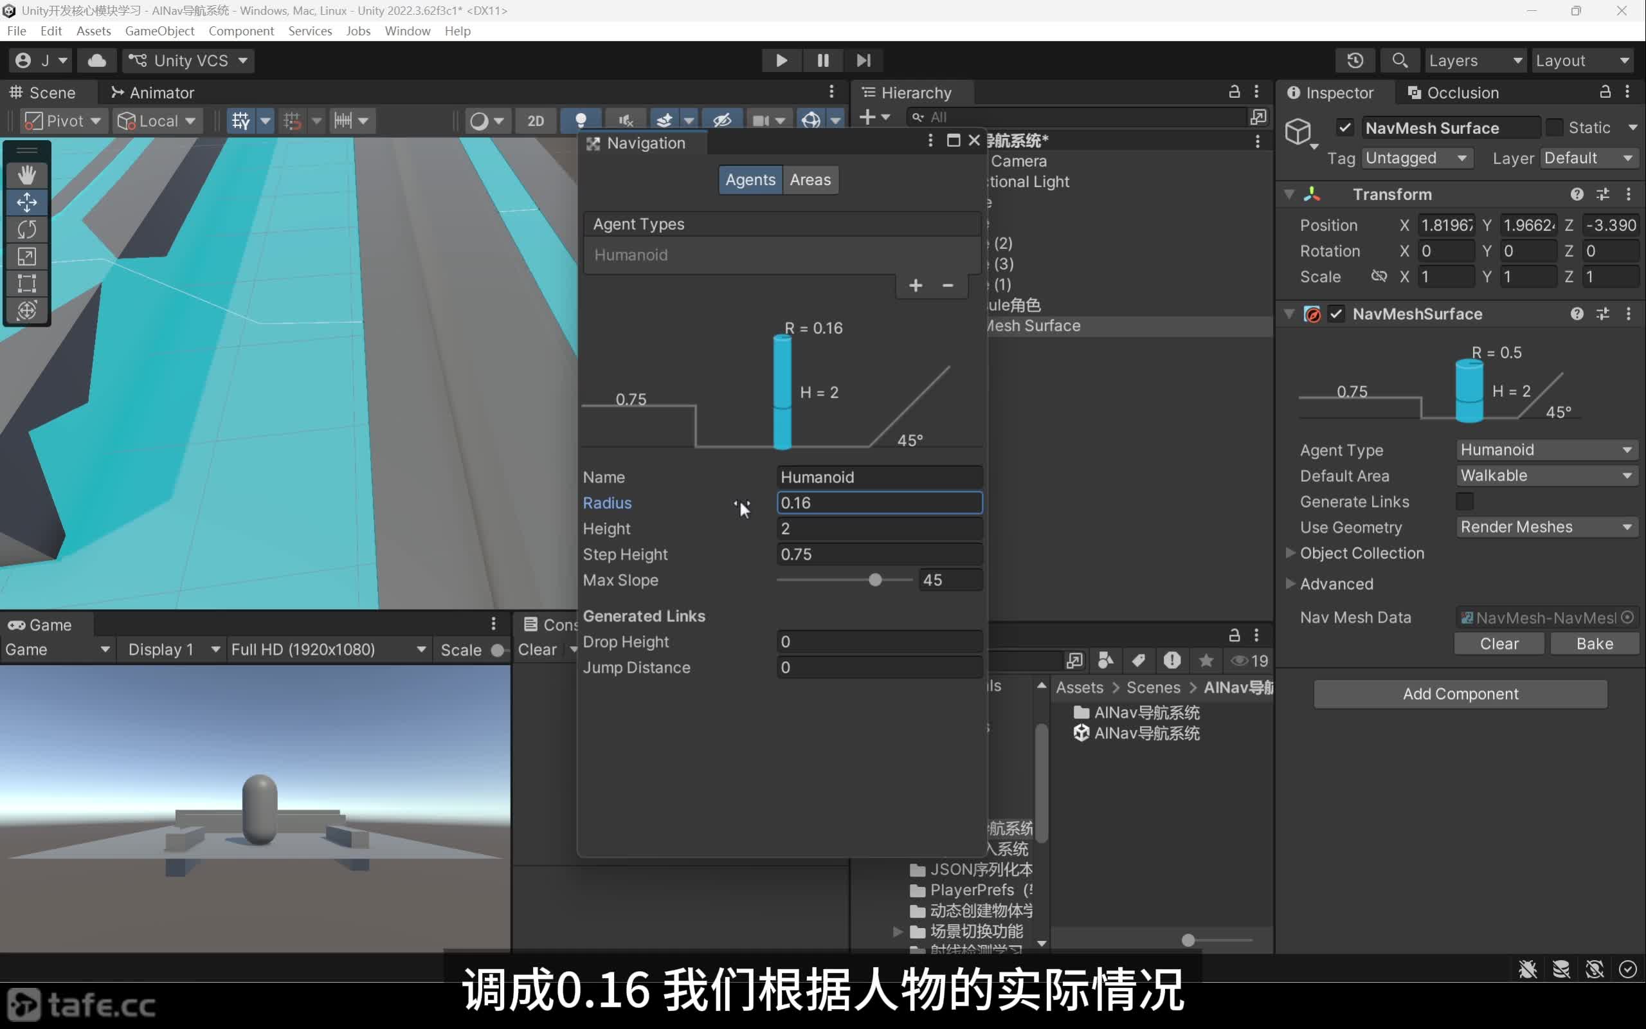Open the global search icon

1399,60
